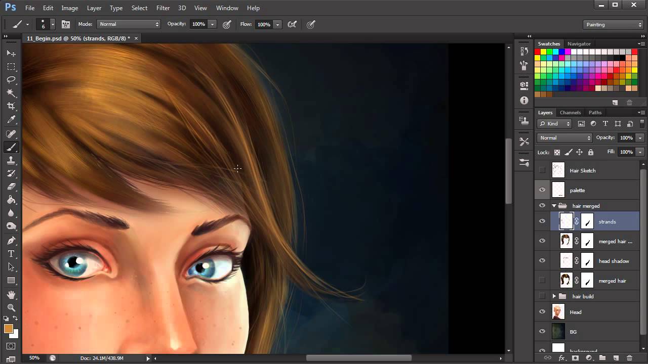Select the Zoom tool
Image resolution: width=648 pixels, height=364 pixels.
point(11,307)
